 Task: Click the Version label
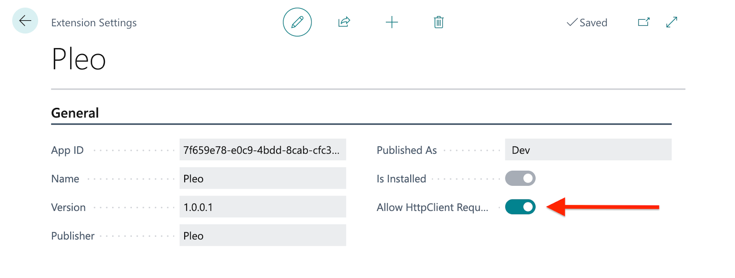point(68,207)
